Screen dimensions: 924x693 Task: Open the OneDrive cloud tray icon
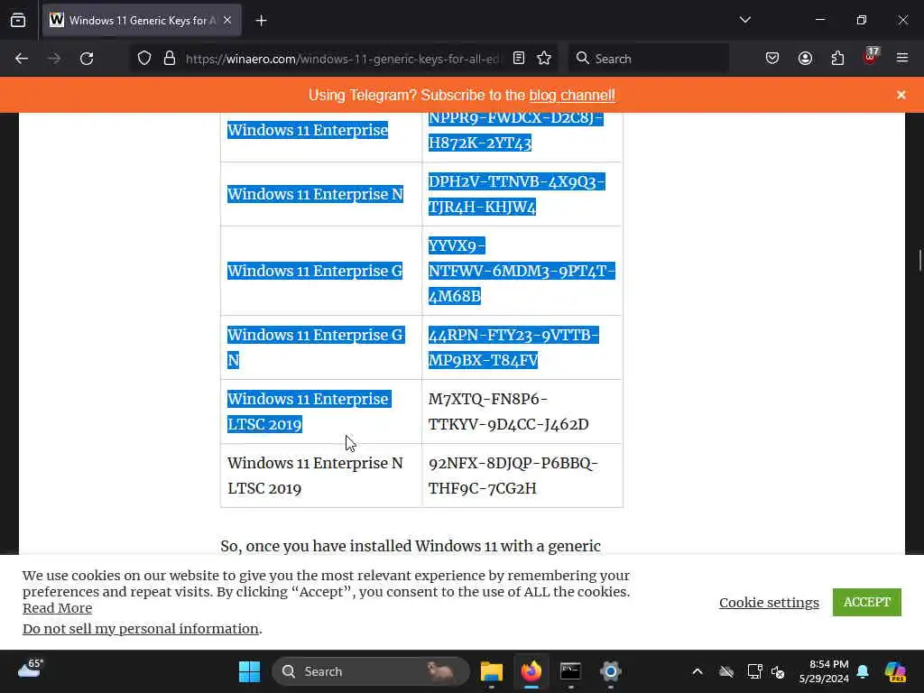[x=726, y=671]
